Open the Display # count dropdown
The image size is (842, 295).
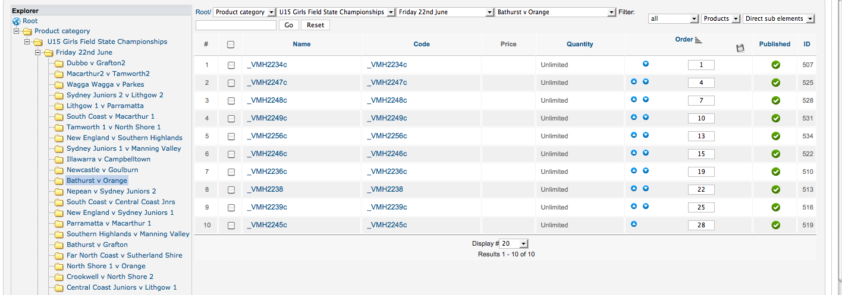(x=514, y=243)
